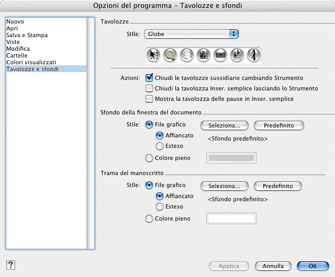Click the gray Colore pieno swatch
Image resolution: width=335 pixels, height=277 pixels.
[x=232, y=158]
